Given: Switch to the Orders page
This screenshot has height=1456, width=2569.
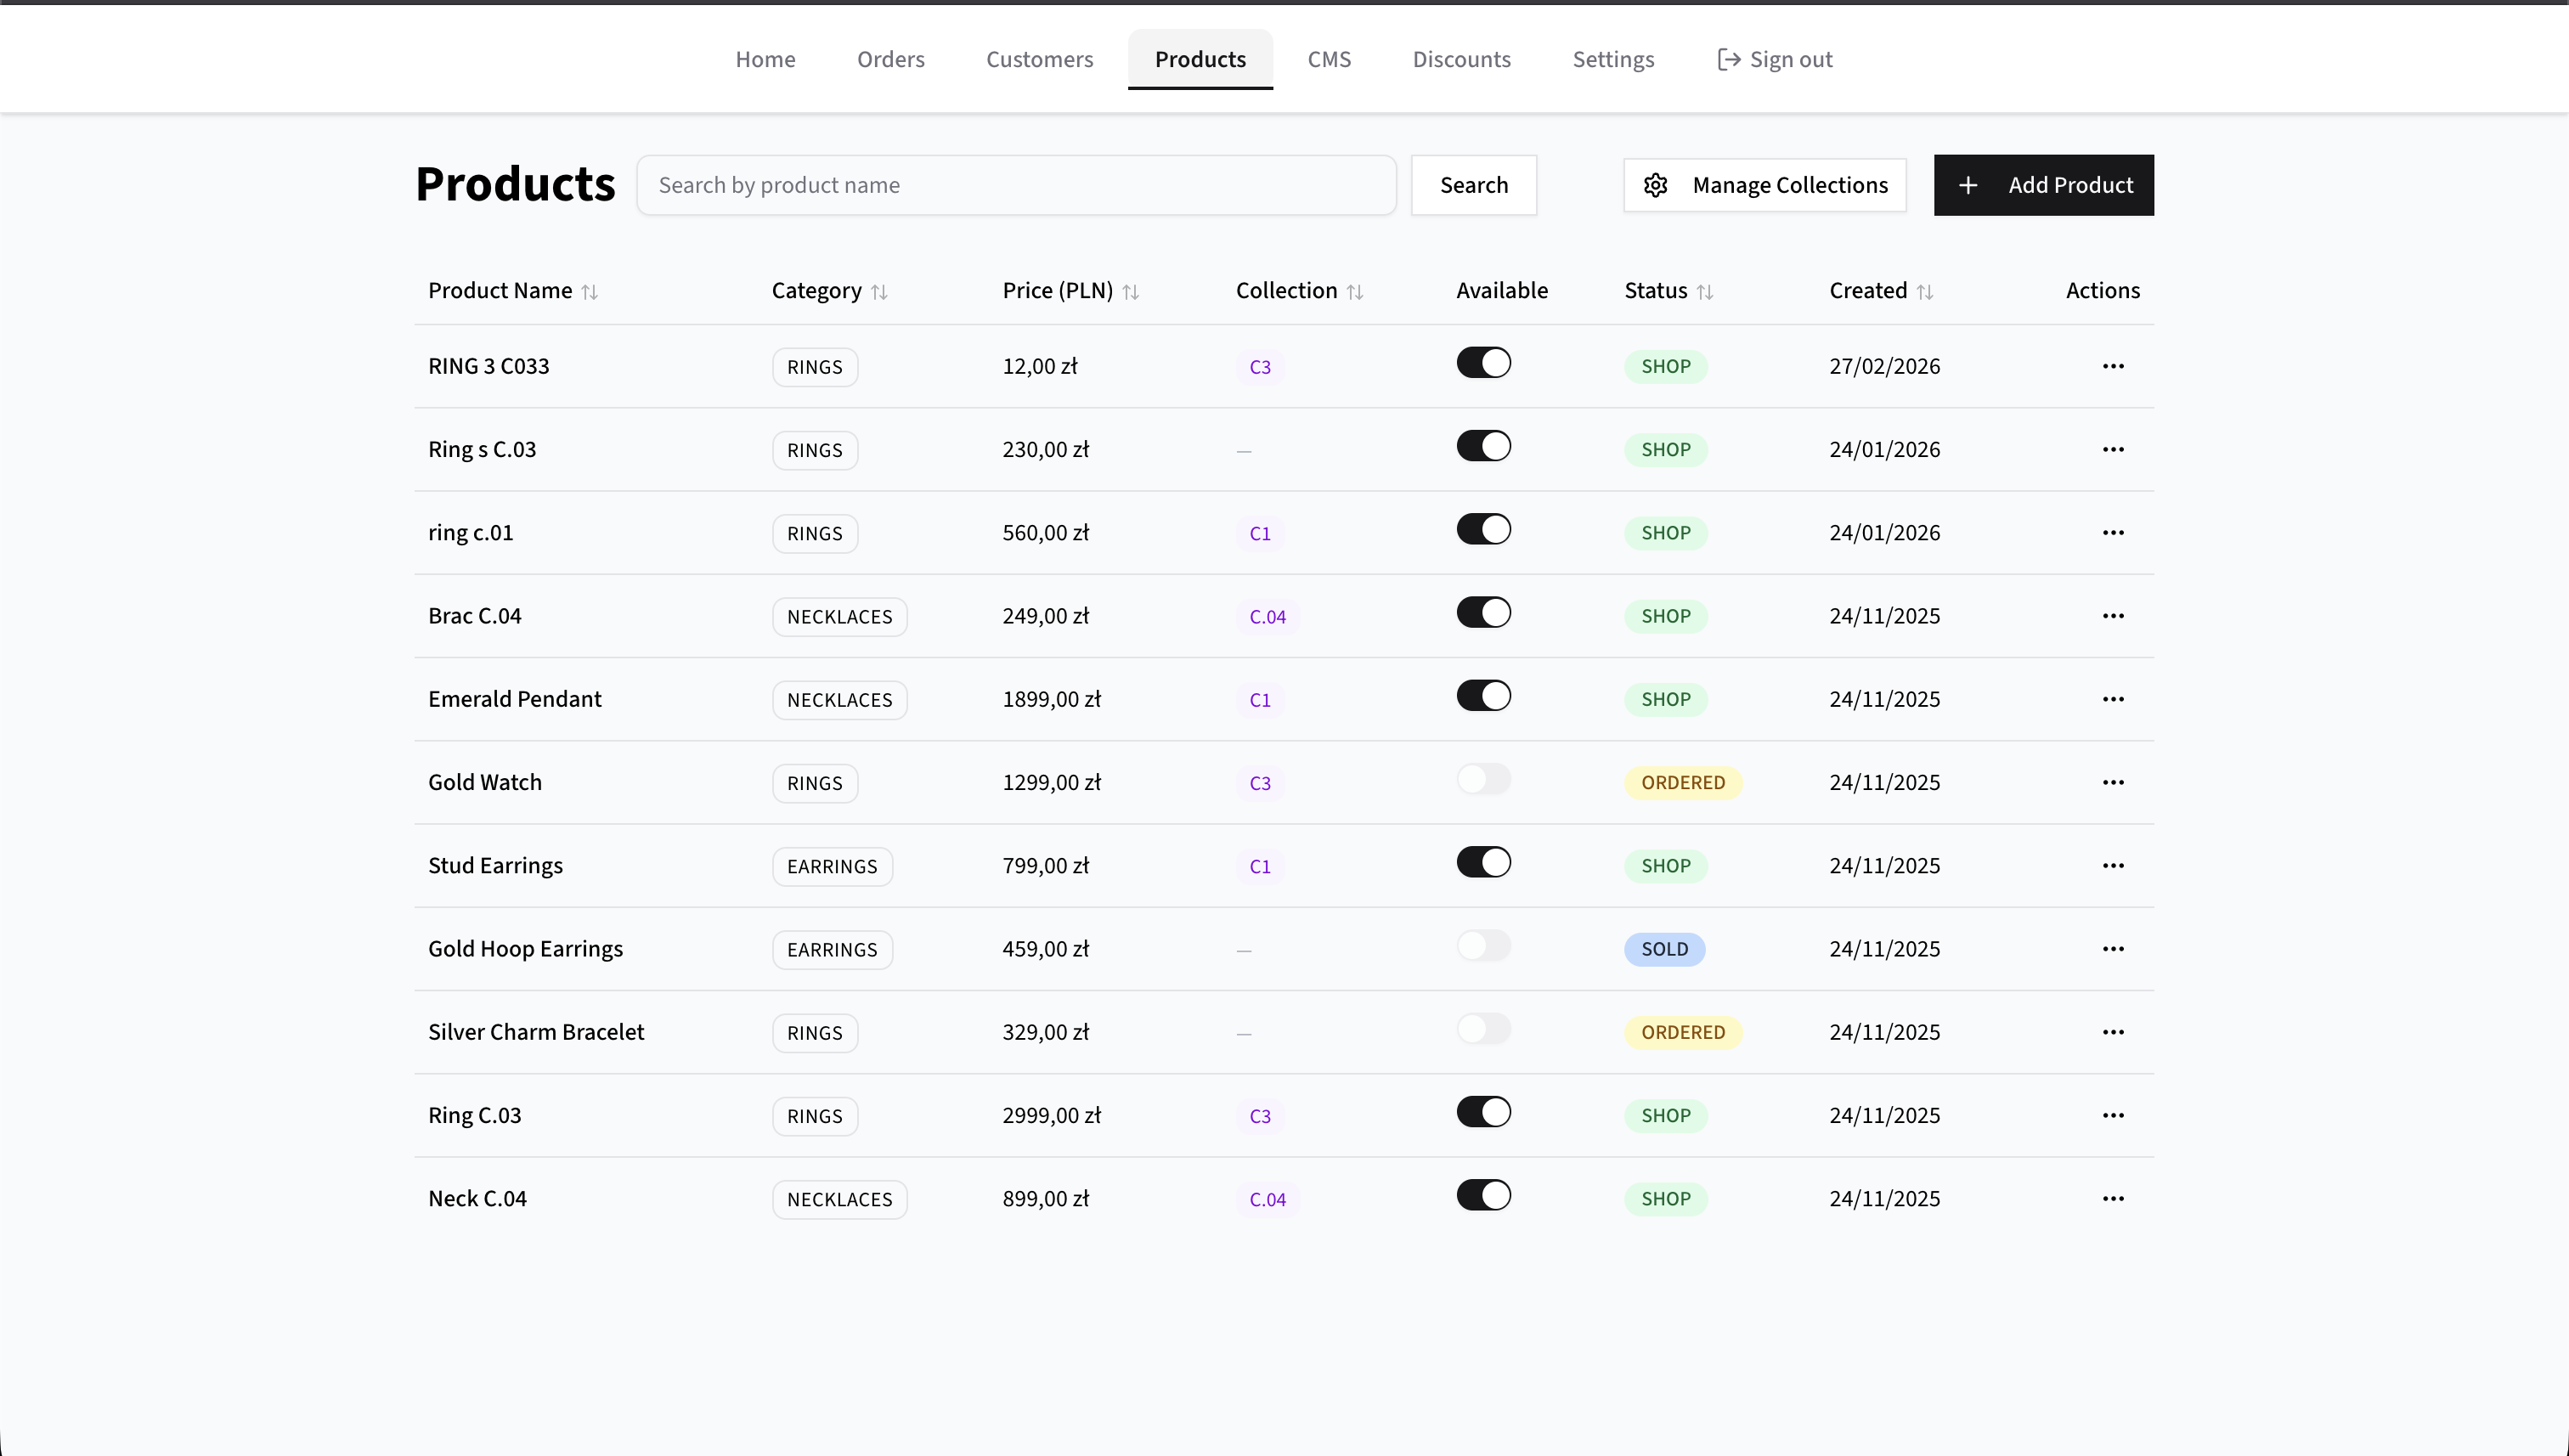Looking at the screenshot, I should coord(890,59).
